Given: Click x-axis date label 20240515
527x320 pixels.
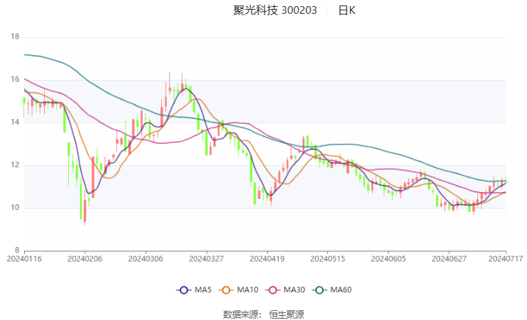Looking at the screenshot, I should tap(328, 259).
